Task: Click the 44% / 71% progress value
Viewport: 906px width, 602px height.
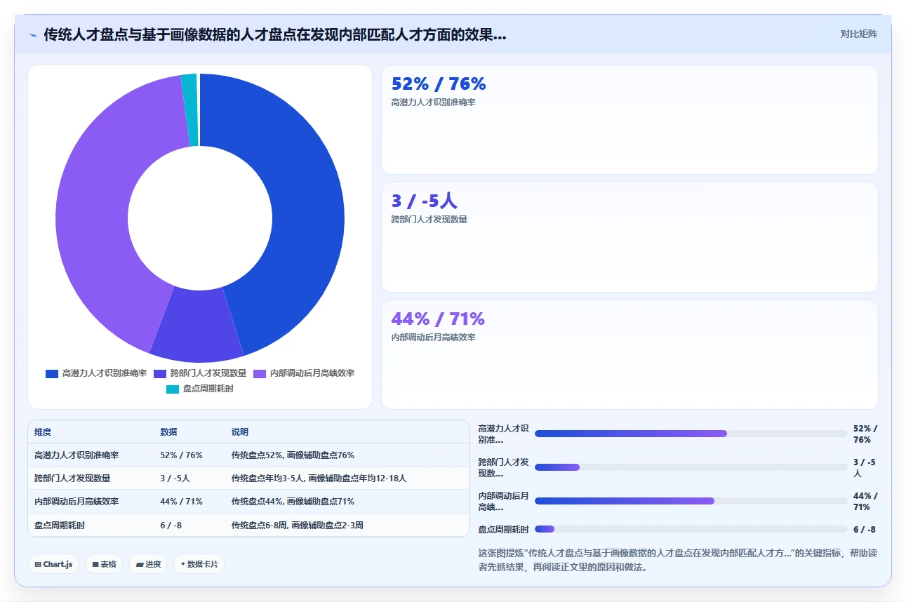Action: (865, 501)
